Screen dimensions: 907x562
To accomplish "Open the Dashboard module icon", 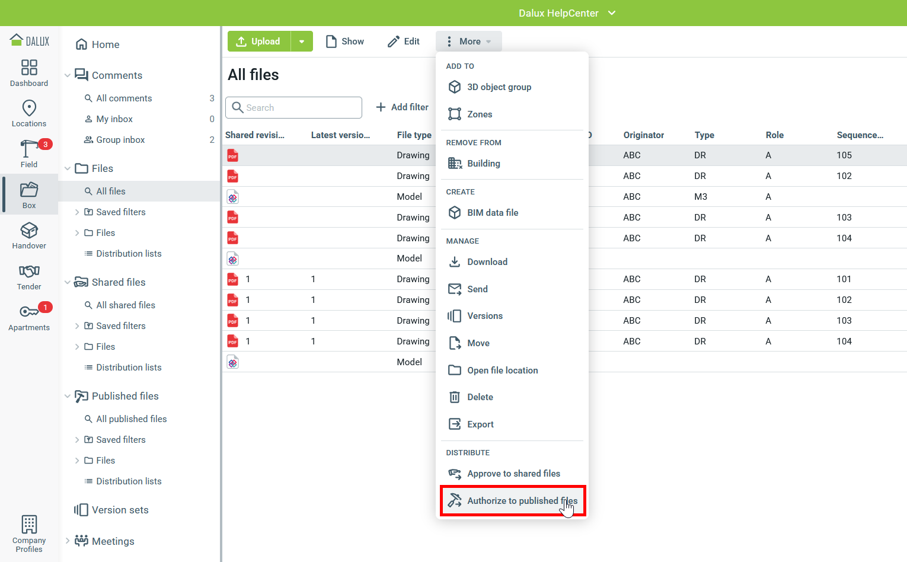I will (x=29, y=73).
